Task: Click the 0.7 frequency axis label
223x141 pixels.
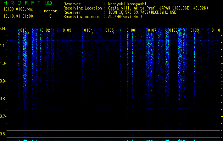Action: (3, 116)
